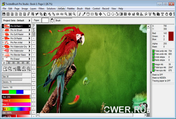Select the Cut scissors icon
176x119 pixels.
tap(37, 14)
